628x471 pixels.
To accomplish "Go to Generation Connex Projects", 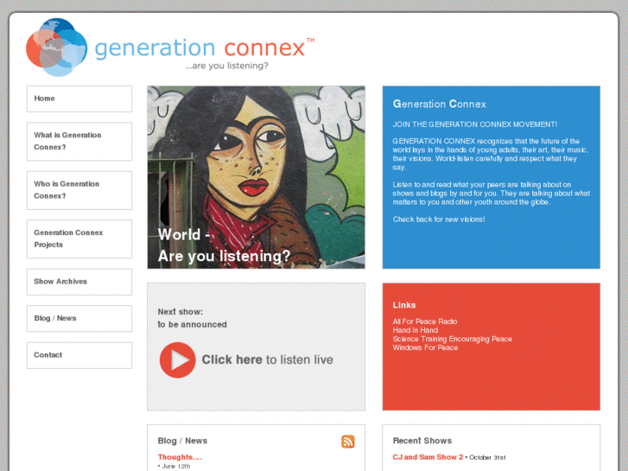I will point(79,239).
